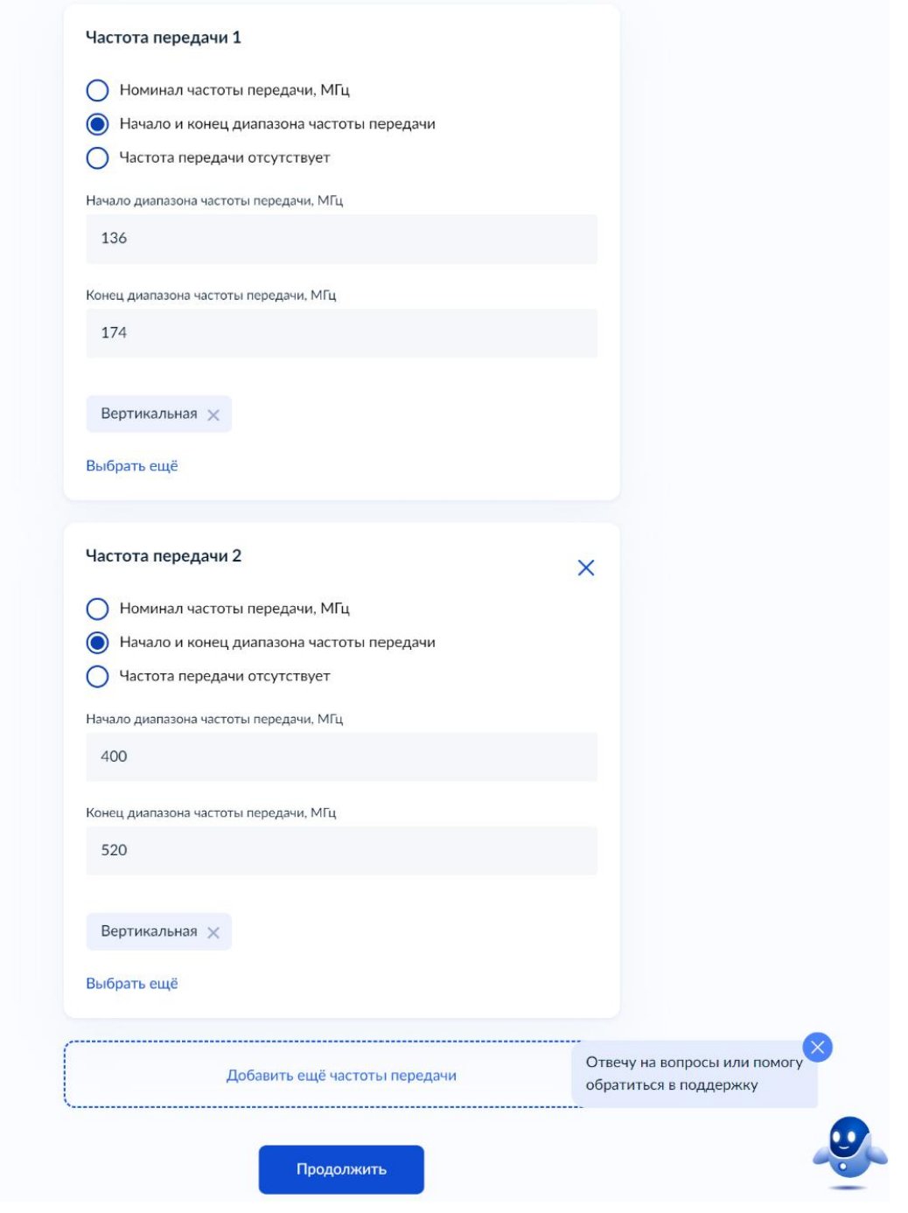Image resolution: width=908 pixels, height=1213 pixels.
Task: Select Номинал частоты передачи radio in block 1
Action: (98, 90)
